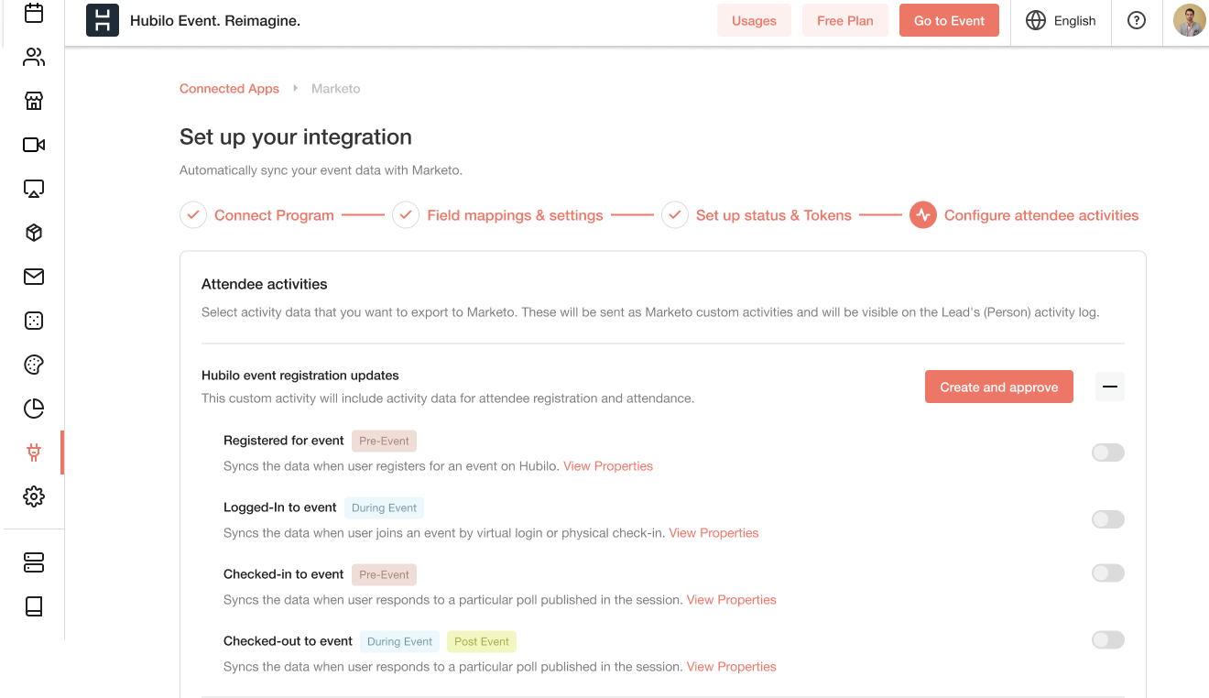Open the pie chart analytics icon
The height and width of the screenshot is (698, 1209).
[34, 409]
